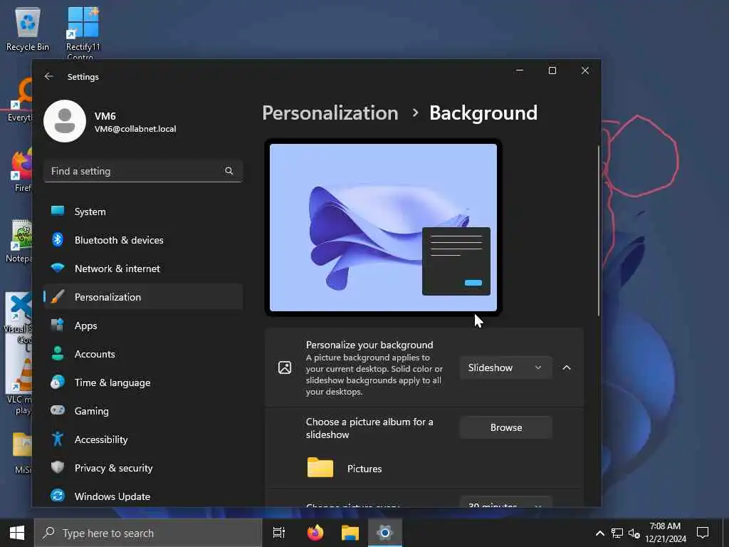The width and height of the screenshot is (729, 547).
Task: Click the VM6 user avatar picture
Action: [x=65, y=121]
